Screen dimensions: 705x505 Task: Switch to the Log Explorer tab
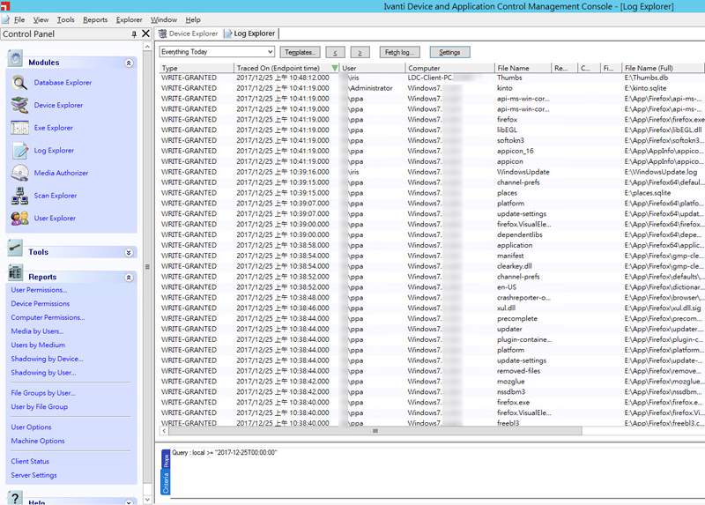click(250, 33)
